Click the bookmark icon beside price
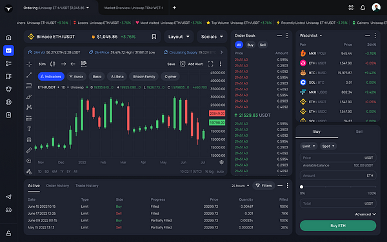This screenshot has width=387, height=242. 154,37
